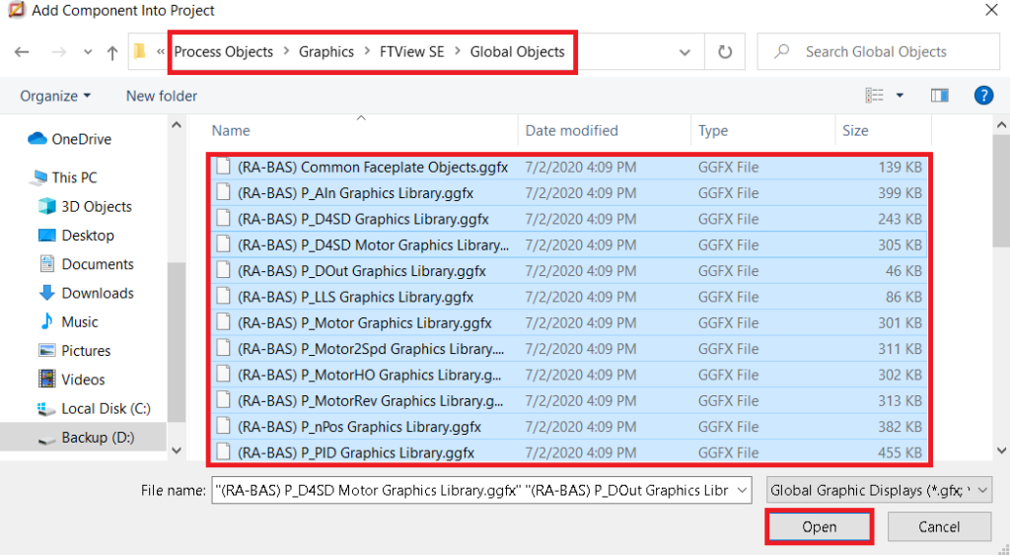
Task: Click the Open button
Action: (x=820, y=527)
